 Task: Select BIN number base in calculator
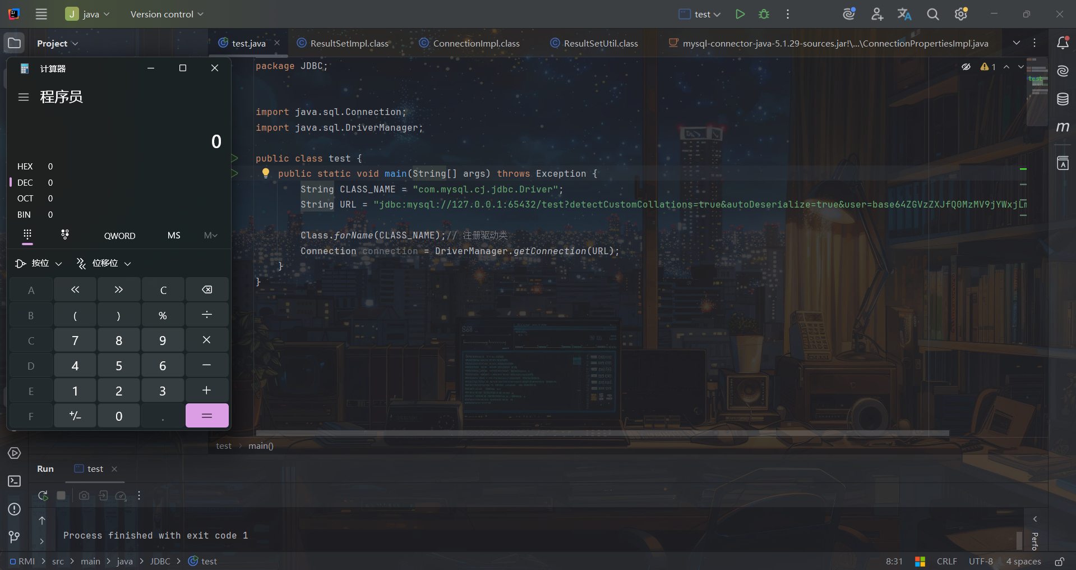(24, 215)
